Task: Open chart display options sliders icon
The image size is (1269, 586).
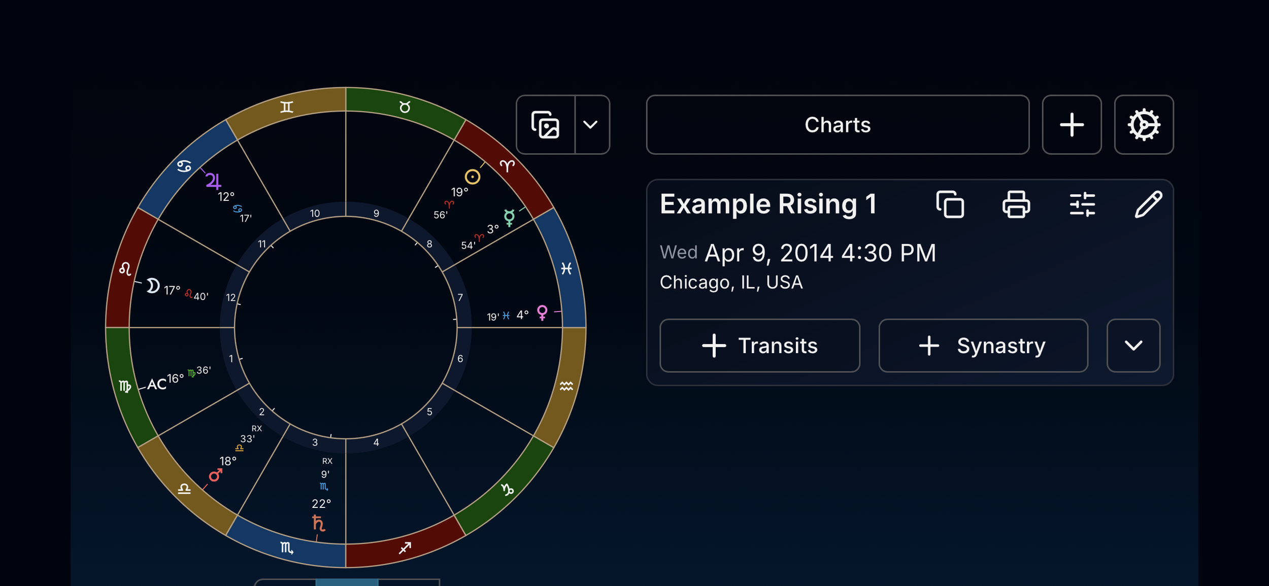Action: (1082, 204)
